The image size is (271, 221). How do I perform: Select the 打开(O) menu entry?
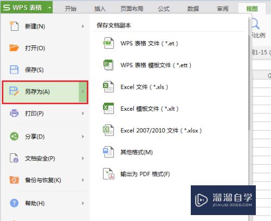pos(45,48)
